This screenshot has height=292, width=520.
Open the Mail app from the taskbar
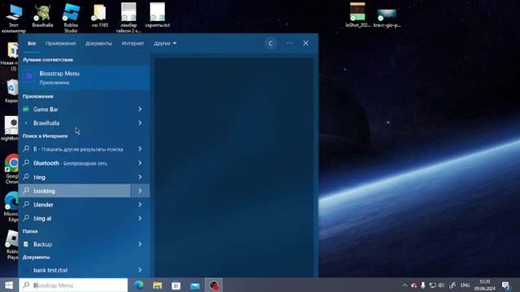click(x=195, y=285)
